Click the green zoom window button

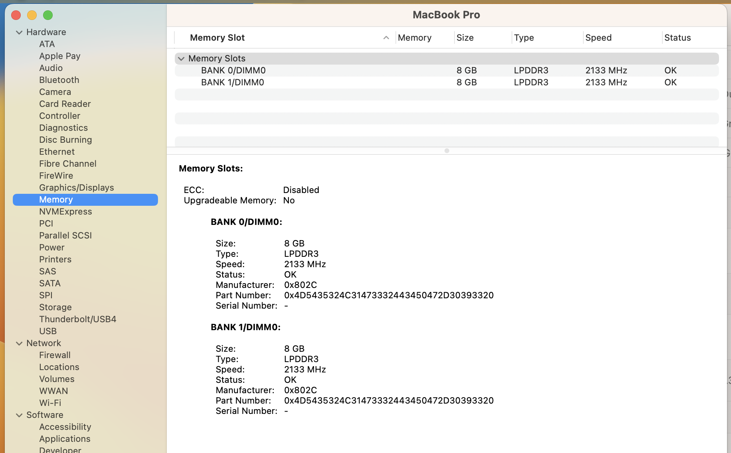tap(48, 15)
